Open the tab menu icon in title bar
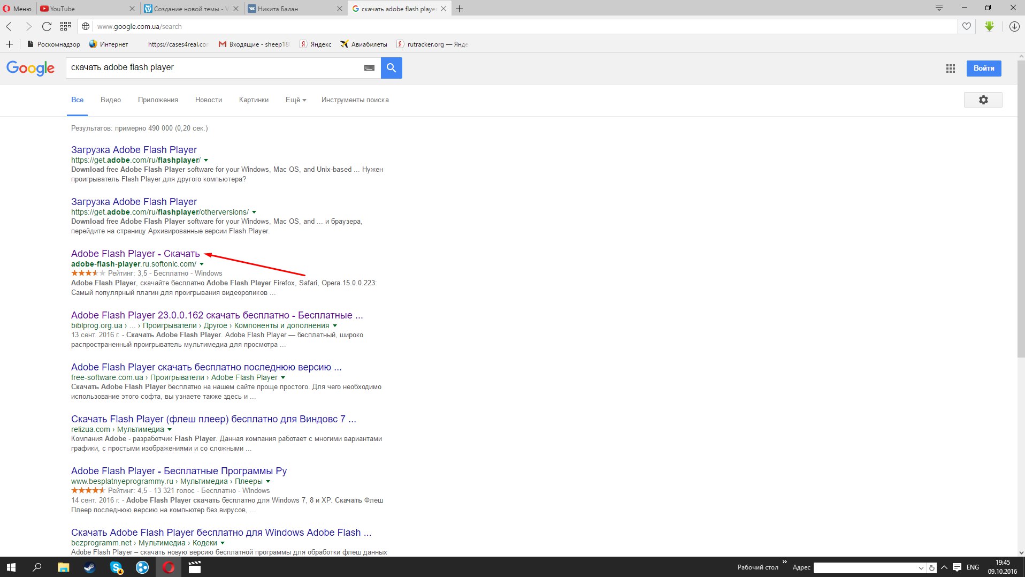 pos(939,7)
